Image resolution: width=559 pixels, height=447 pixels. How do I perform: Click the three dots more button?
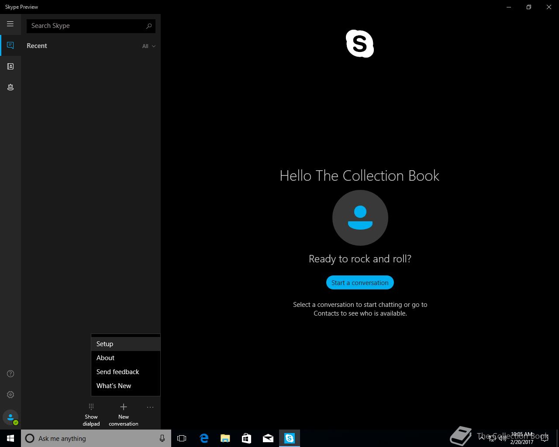coord(150,407)
